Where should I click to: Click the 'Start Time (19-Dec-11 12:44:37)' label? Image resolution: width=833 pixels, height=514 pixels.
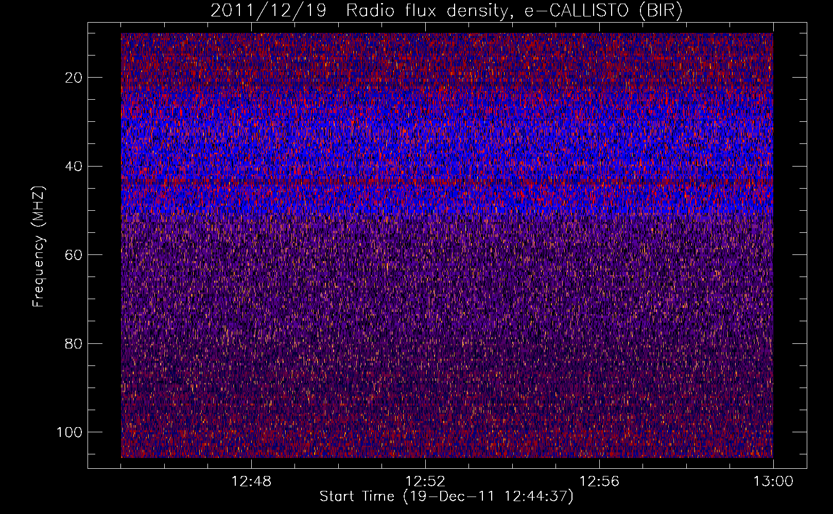[x=446, y=497]
